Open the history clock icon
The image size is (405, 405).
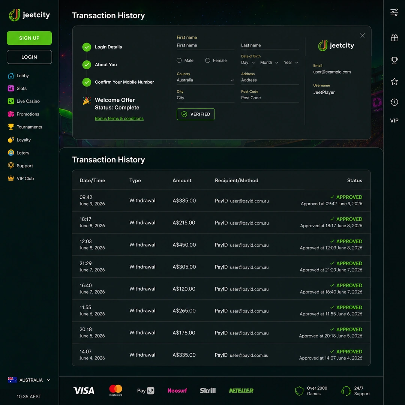pos(394,102)
